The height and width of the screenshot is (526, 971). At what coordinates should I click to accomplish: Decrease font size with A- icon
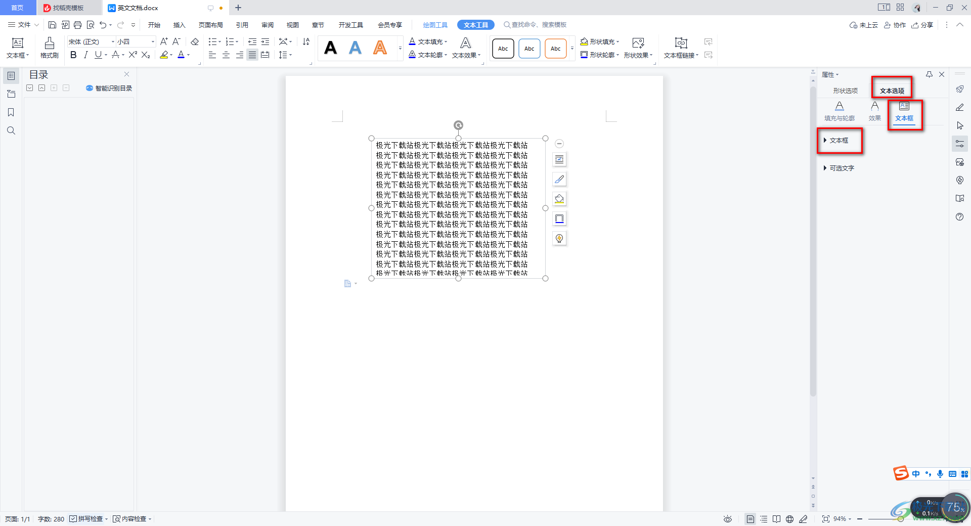176,41
